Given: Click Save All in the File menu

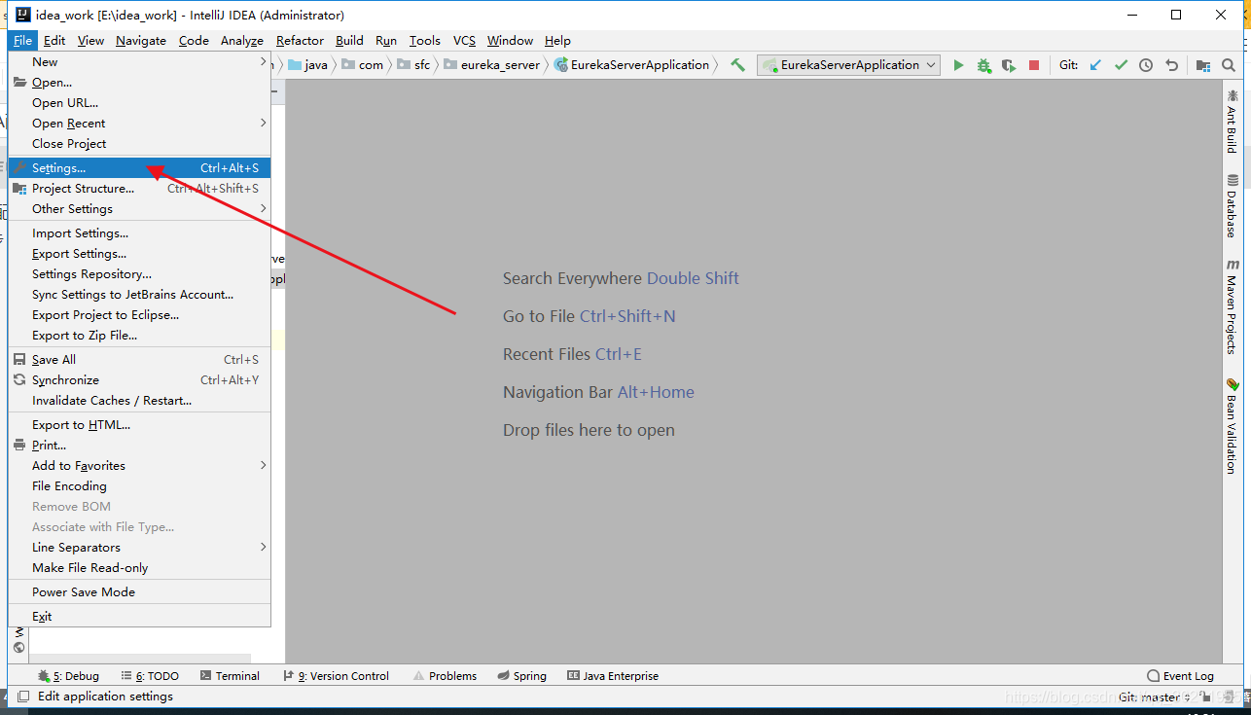Looking at the screenshot, I should pos(140,360).
